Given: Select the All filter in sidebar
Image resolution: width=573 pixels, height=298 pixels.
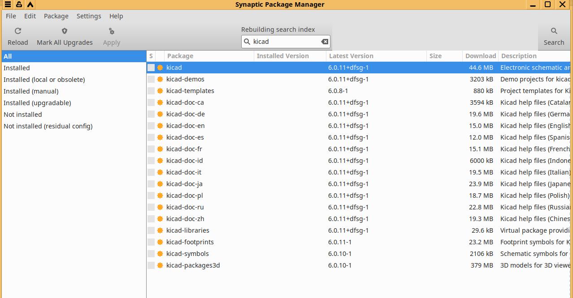Looking at the screenshot, I should [x=74, y=56].
